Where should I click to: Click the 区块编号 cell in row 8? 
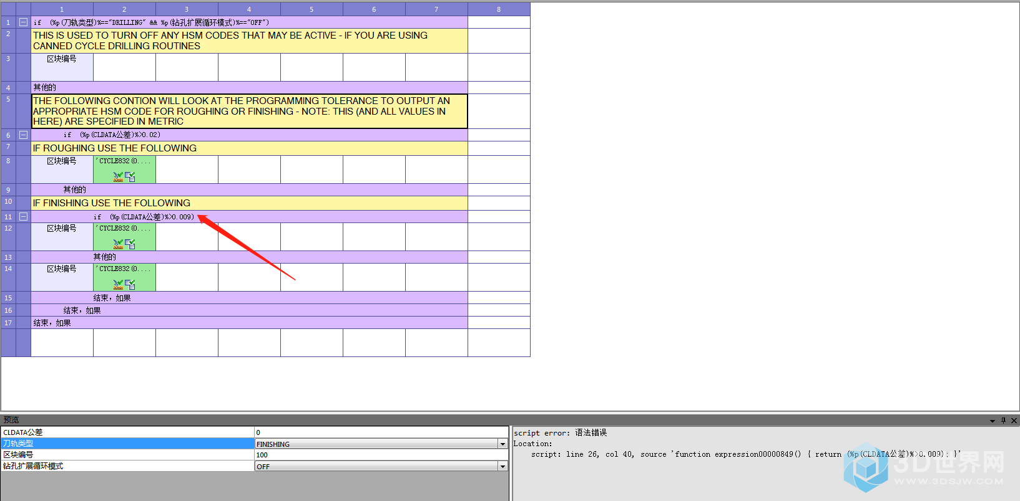[62, 169]
